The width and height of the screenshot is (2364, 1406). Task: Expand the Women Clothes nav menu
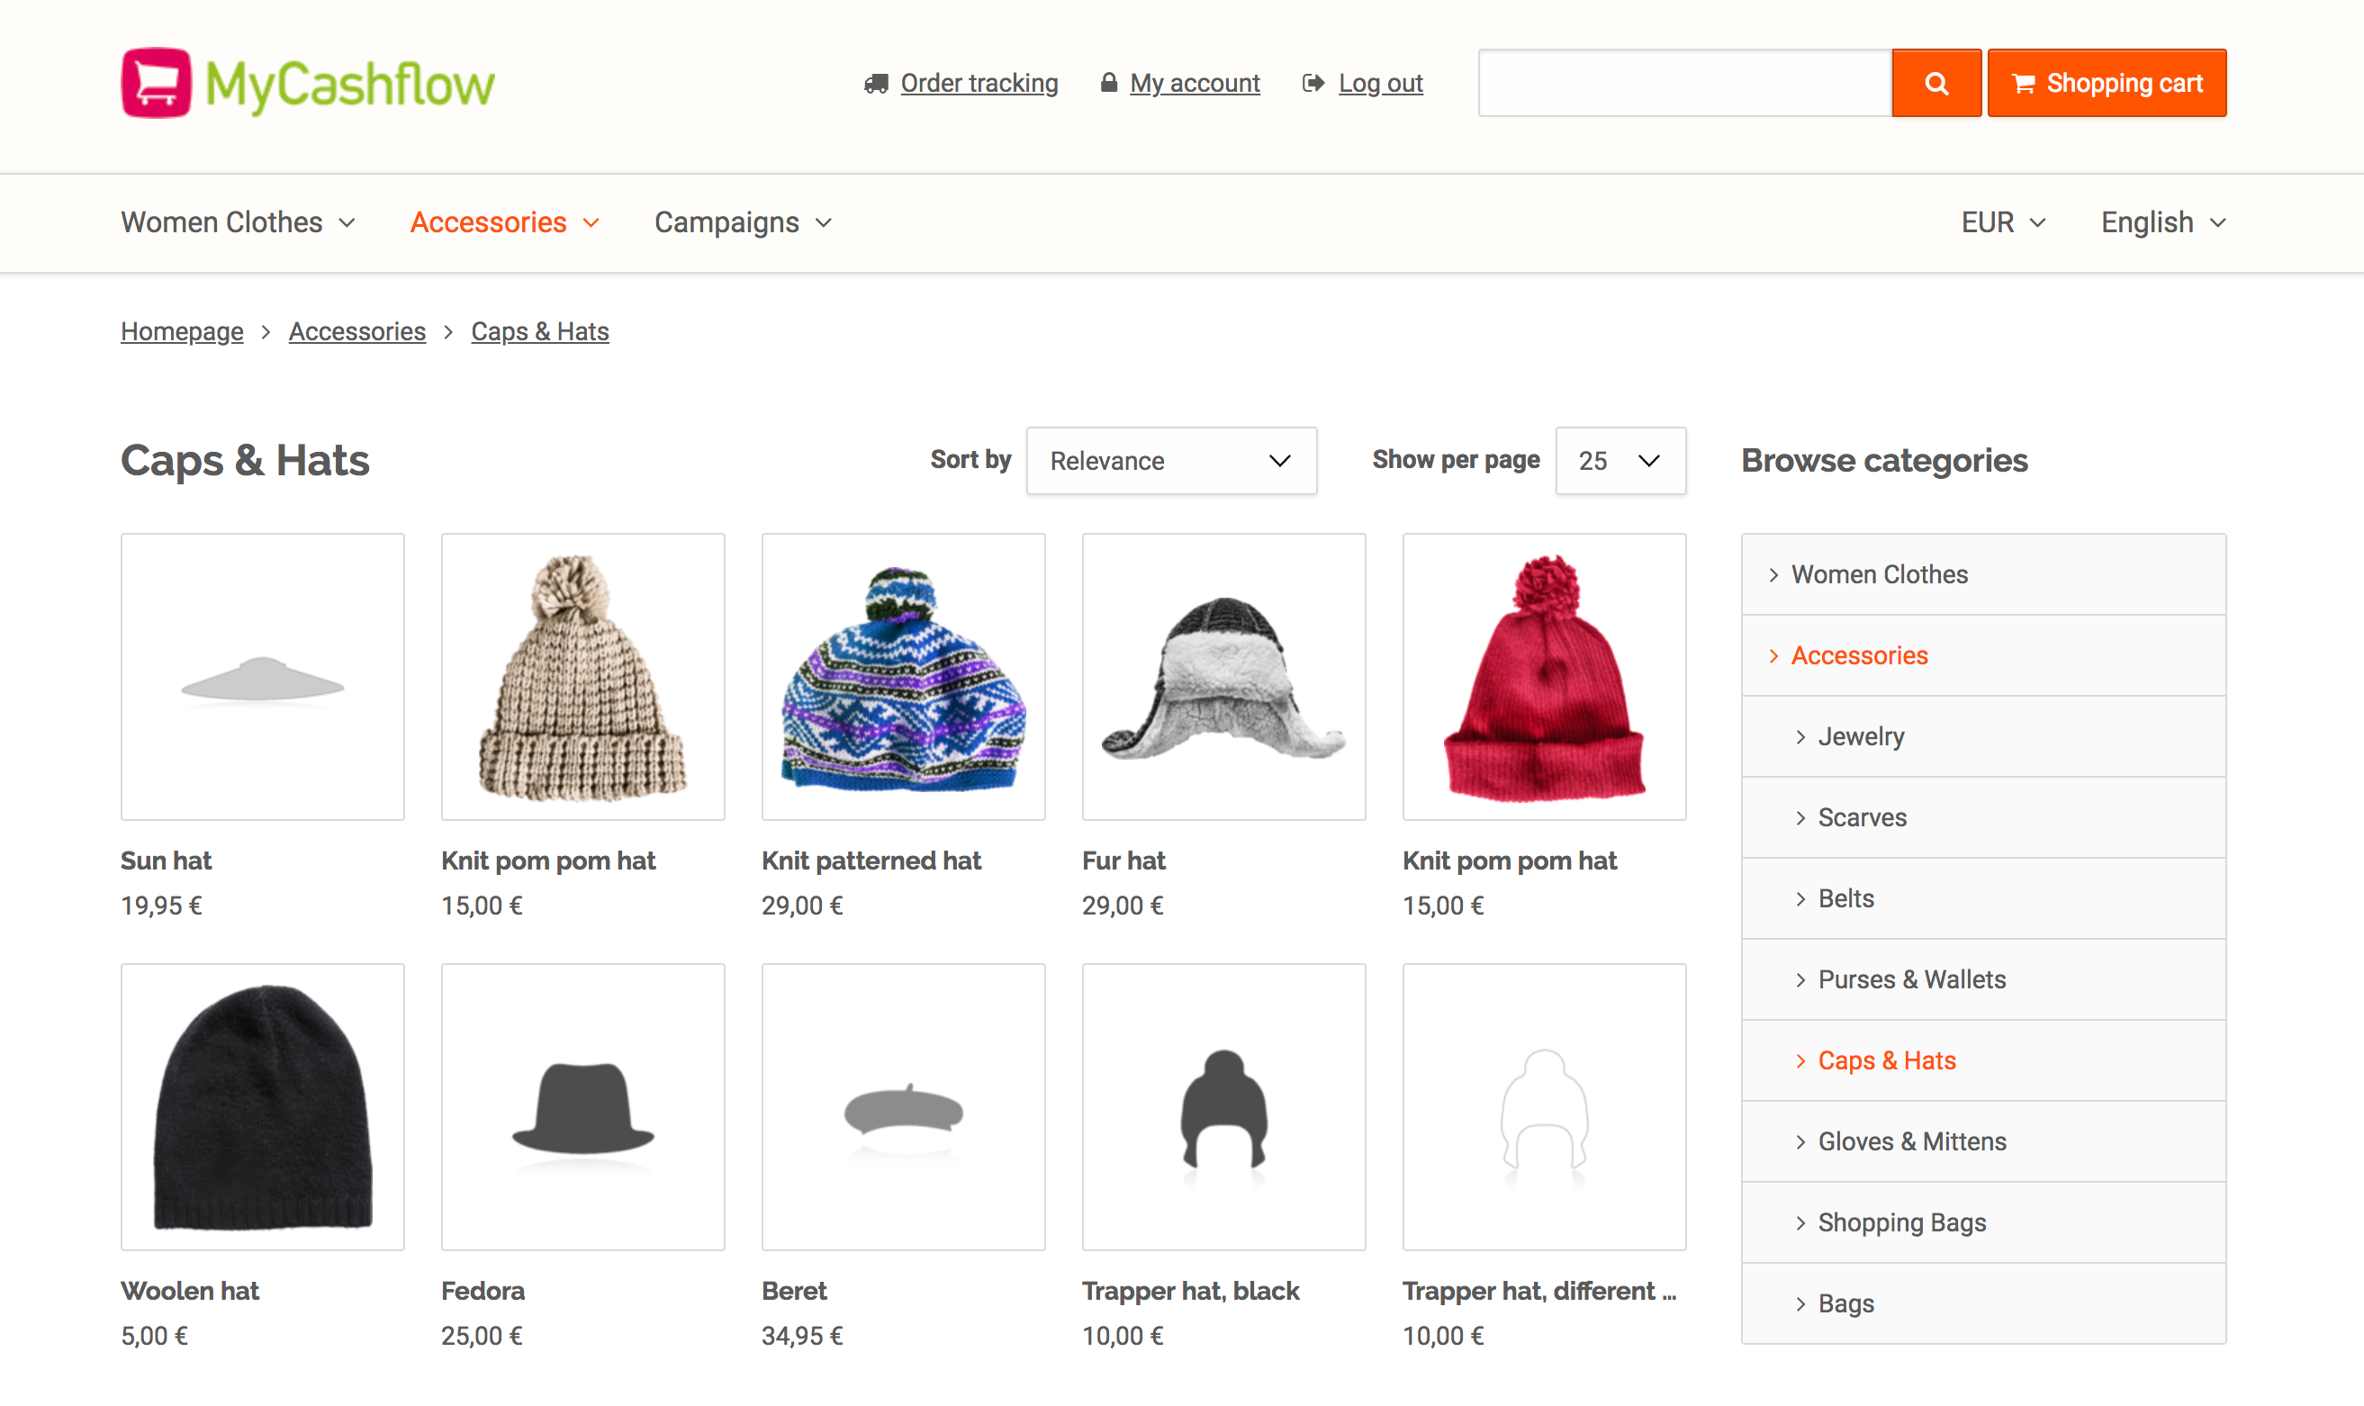click(x=238, y=222)
